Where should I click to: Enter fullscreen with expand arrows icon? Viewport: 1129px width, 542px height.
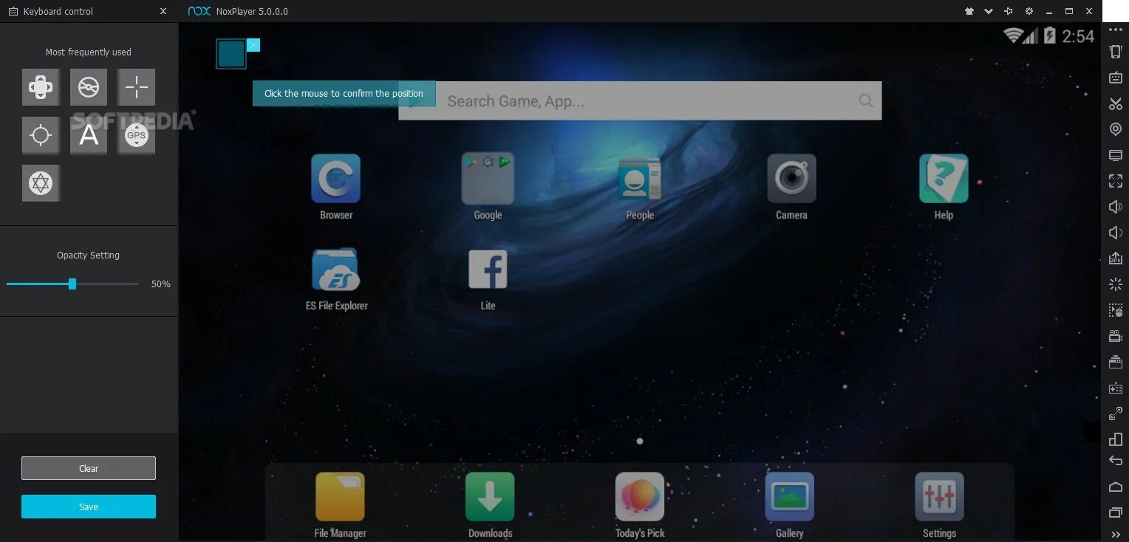pyautogui.click(x=1116, y=181)
